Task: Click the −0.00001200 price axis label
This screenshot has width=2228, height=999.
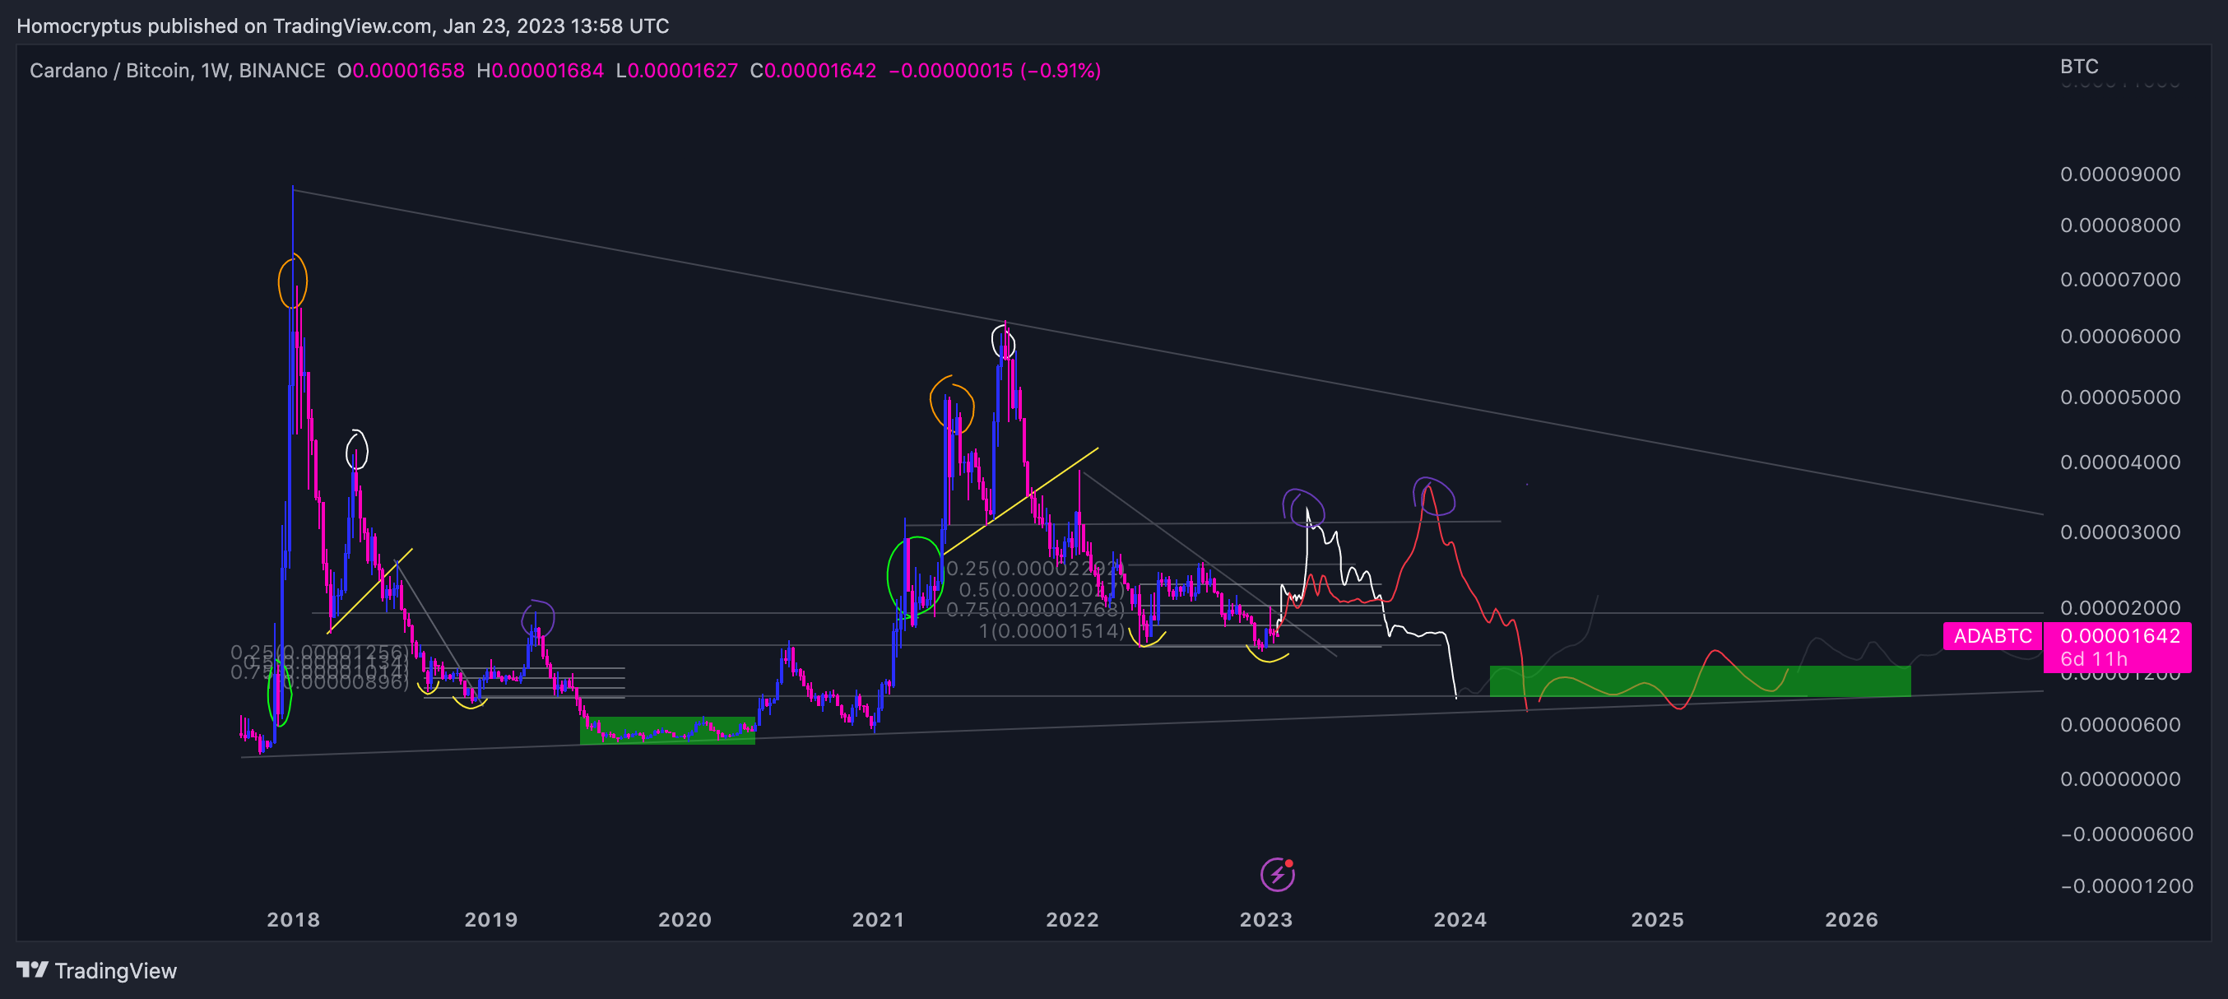Action: coord(2127,885)
